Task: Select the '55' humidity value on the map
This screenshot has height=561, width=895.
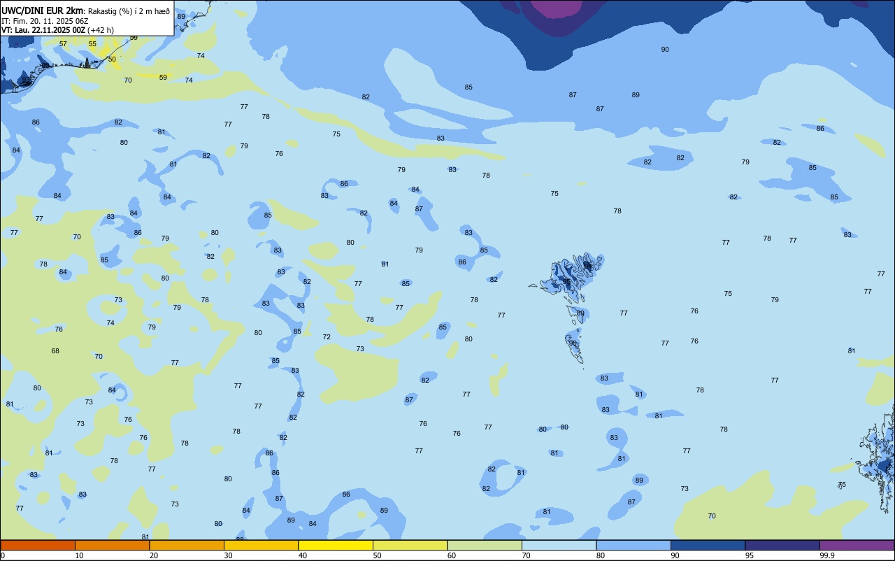Action: coord(92,43)
